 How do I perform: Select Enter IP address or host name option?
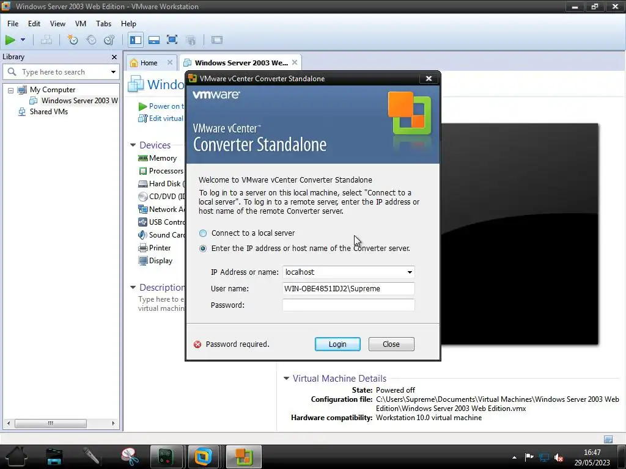pyautogui.click(x=203, y=249)
